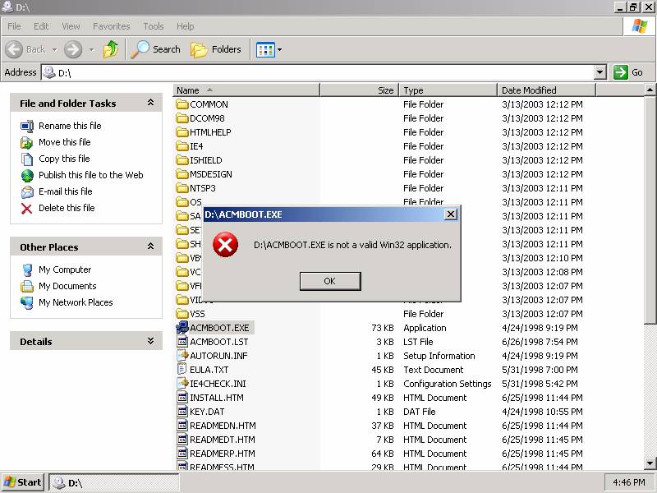This screenshot has width=657, height=493.
Task: Go up one folder level
Action: coord(111,49)
